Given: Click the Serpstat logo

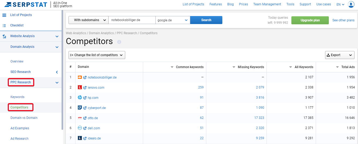Looking at the screenshot, I should [26, 4].
